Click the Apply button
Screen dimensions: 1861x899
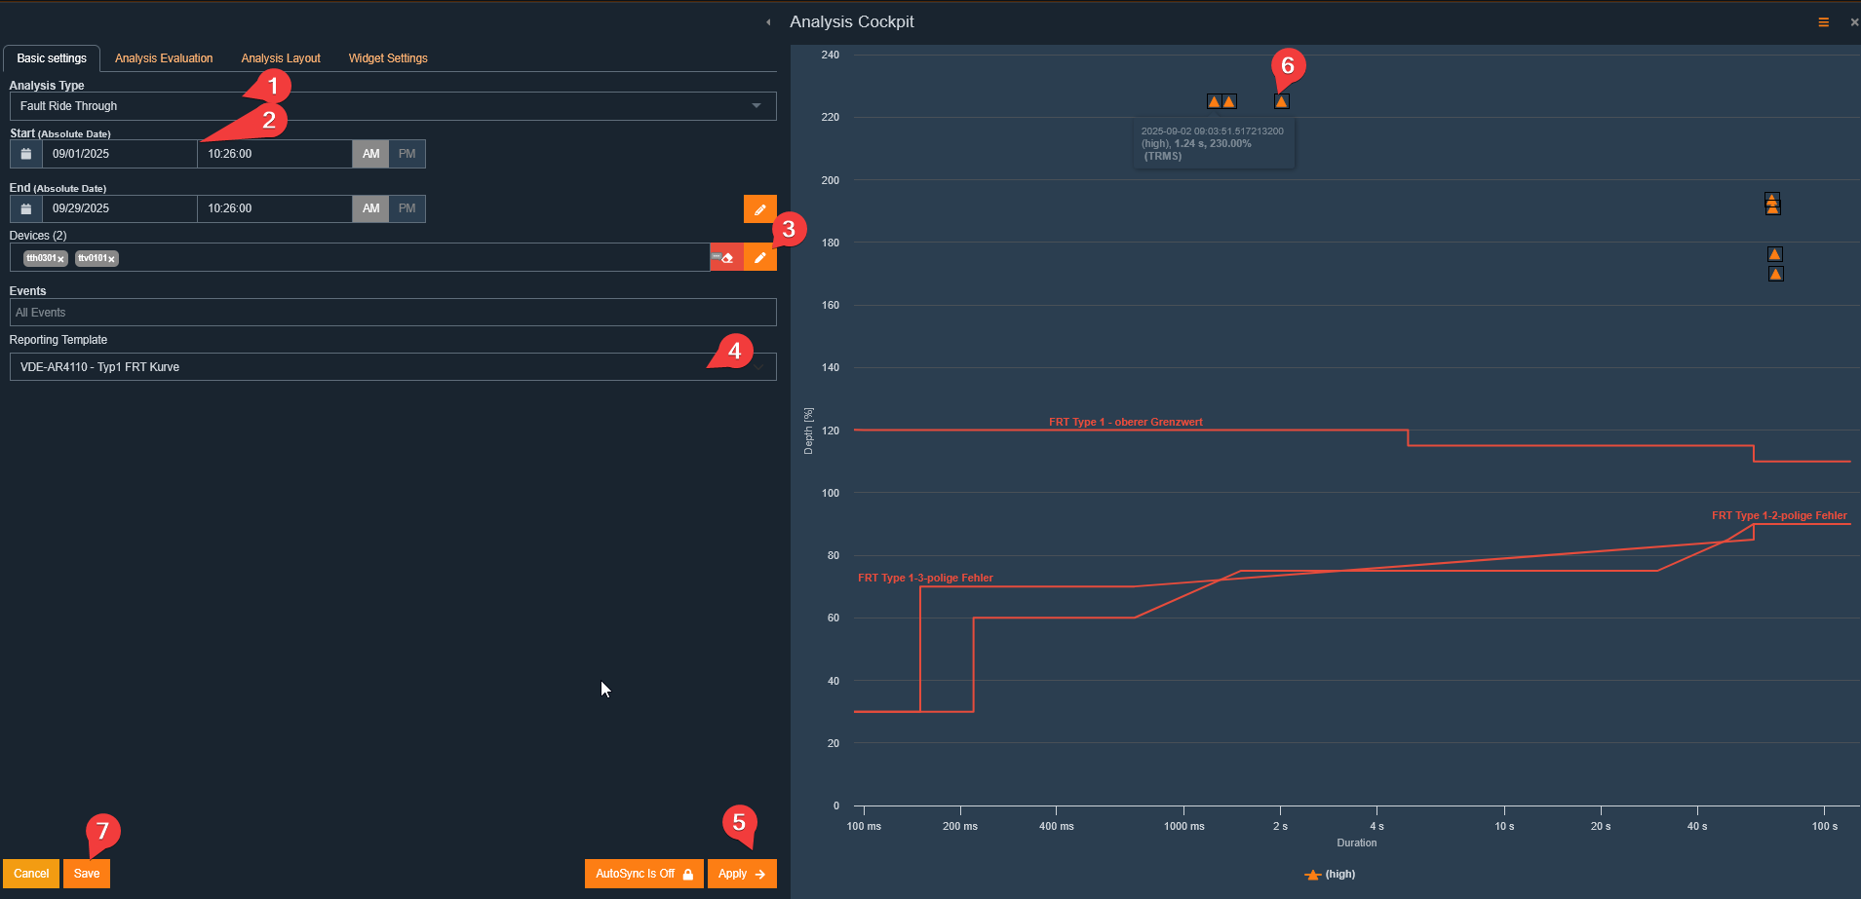click(x=742, y=874)
